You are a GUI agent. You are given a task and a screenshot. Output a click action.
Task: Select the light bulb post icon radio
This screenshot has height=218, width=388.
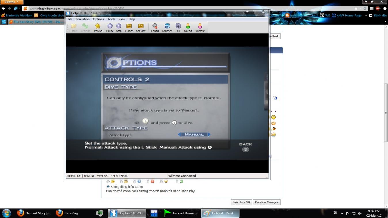(x=161, y=182)
